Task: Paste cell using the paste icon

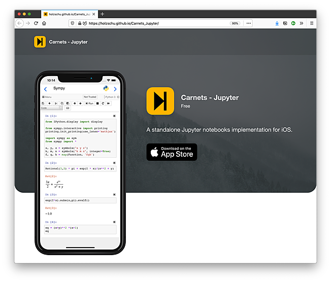Action: pos(68,103)
